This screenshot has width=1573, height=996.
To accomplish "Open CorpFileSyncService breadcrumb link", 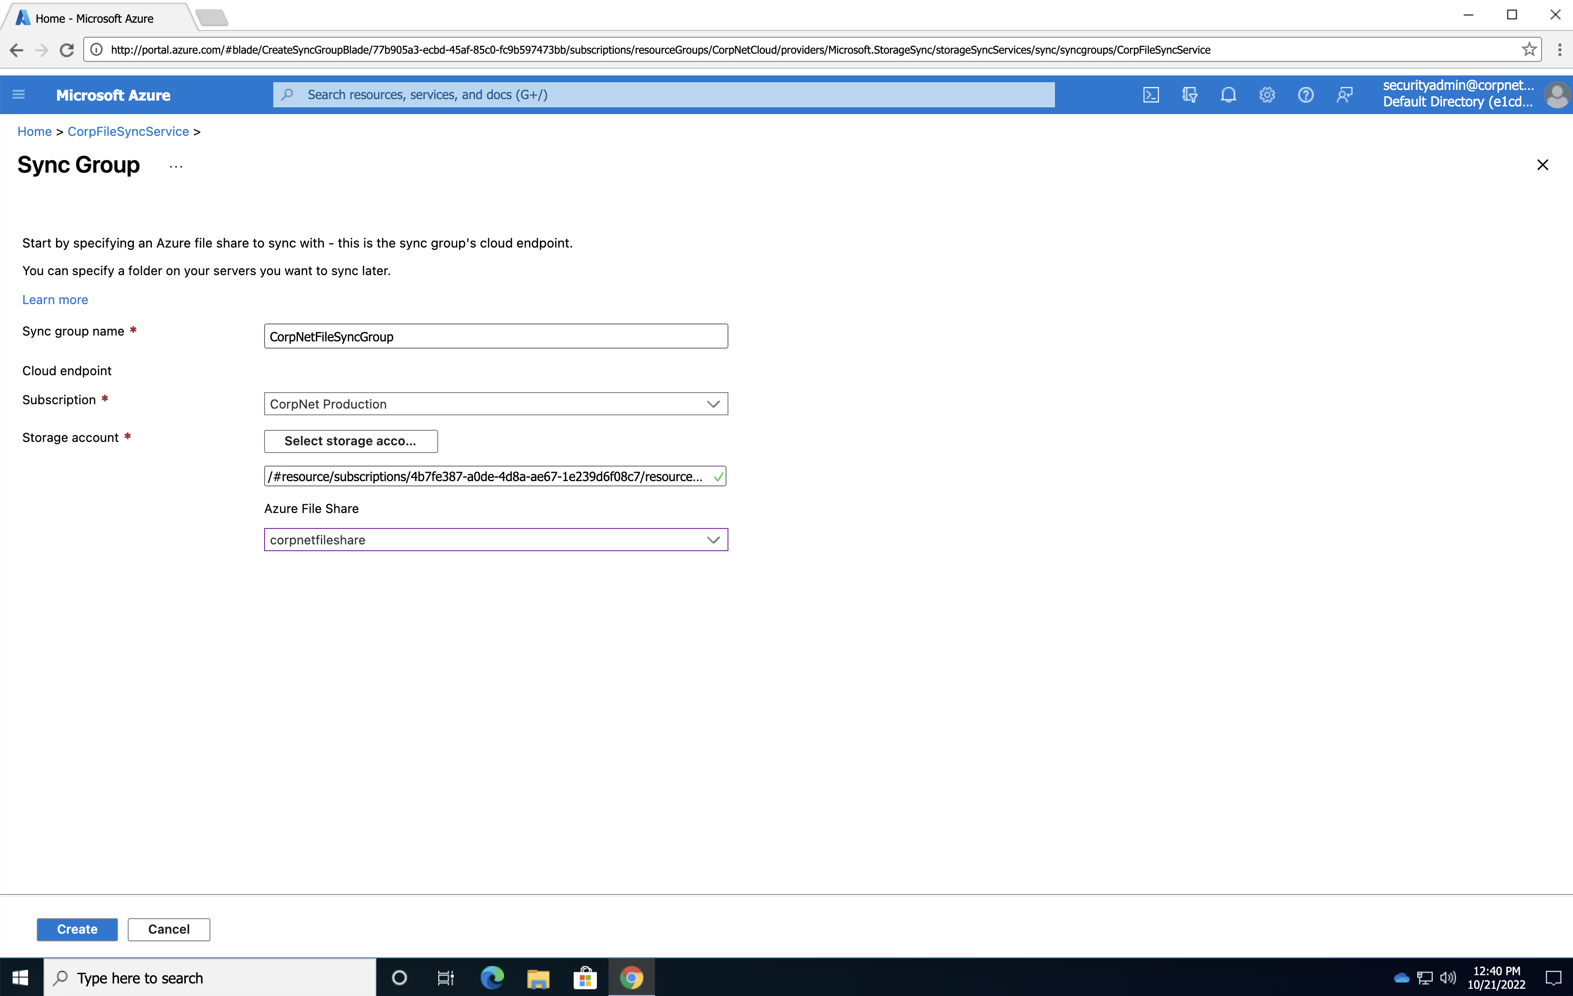I will [127, 132].
